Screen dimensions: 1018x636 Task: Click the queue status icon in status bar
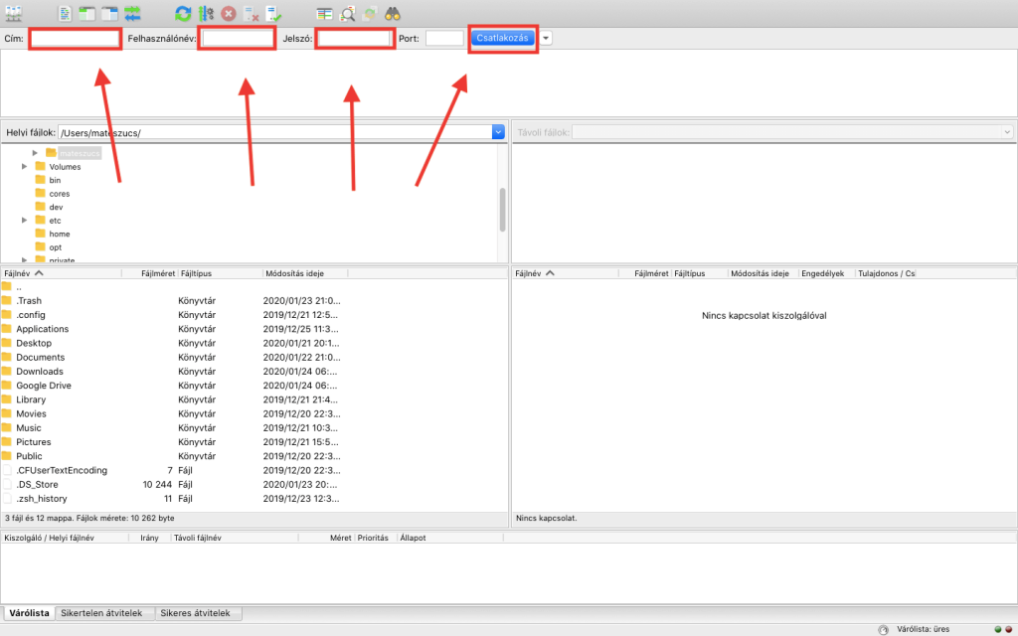coord(883,629)
